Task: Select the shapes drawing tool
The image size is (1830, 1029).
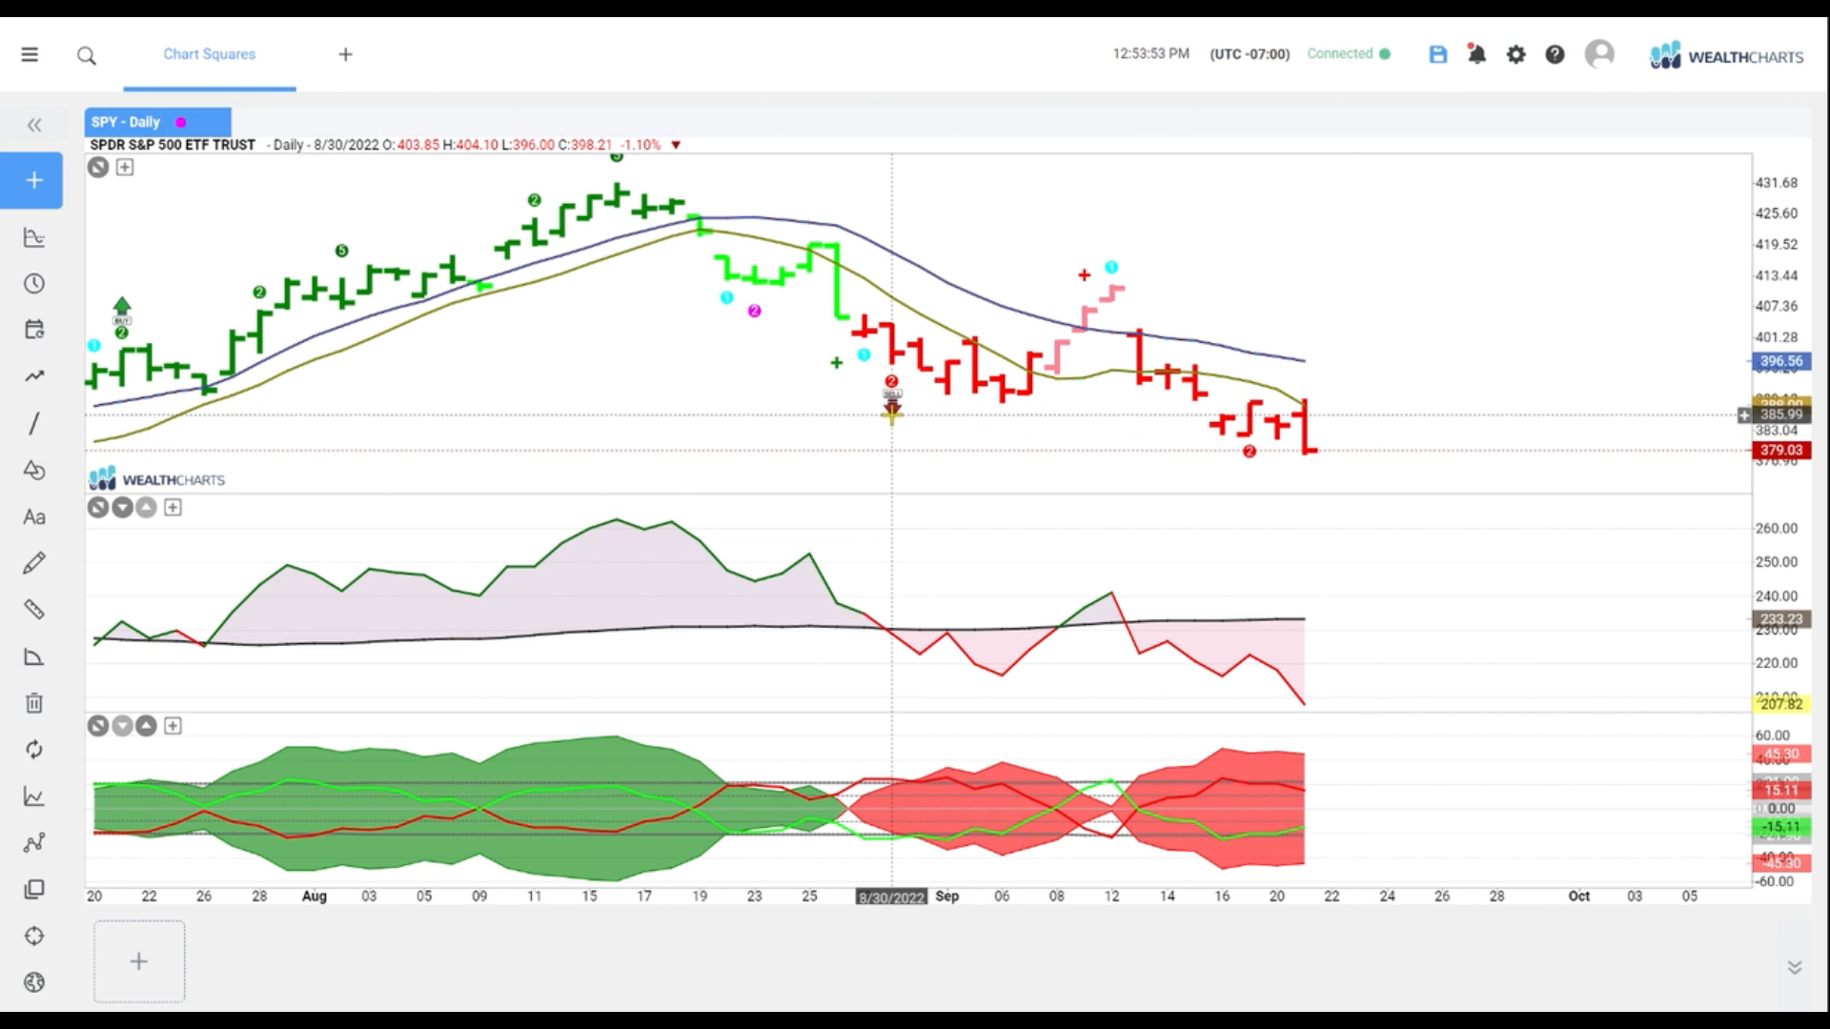Action: click(x=34, y=470)
